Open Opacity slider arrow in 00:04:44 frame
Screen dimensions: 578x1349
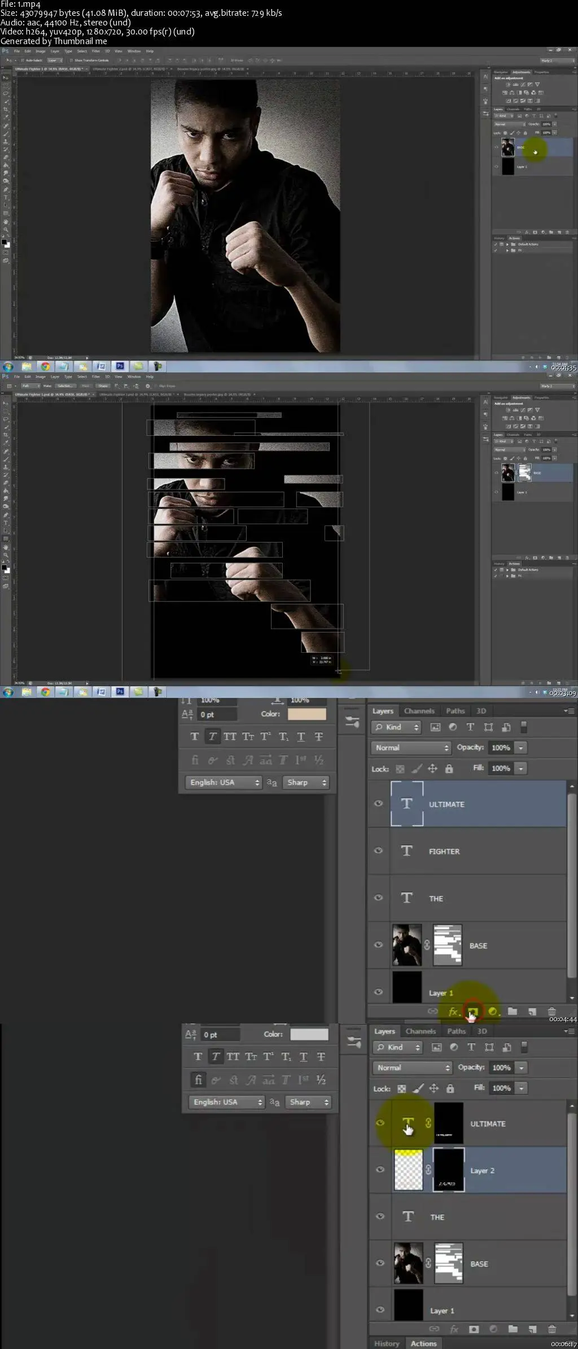pyautogui.click(x=521, y=748)
